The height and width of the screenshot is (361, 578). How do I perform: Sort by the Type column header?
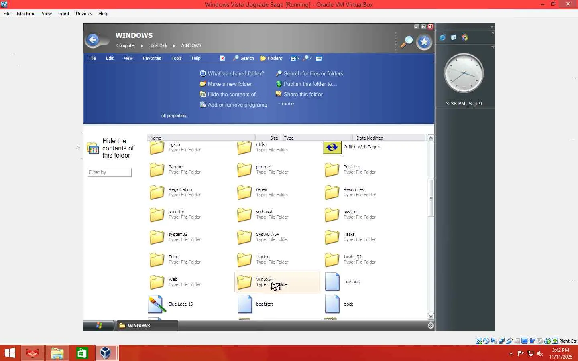point(316,138)
